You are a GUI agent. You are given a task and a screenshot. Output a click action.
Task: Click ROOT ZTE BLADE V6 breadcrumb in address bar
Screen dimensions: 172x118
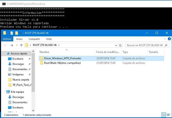(x=45, y=45)
